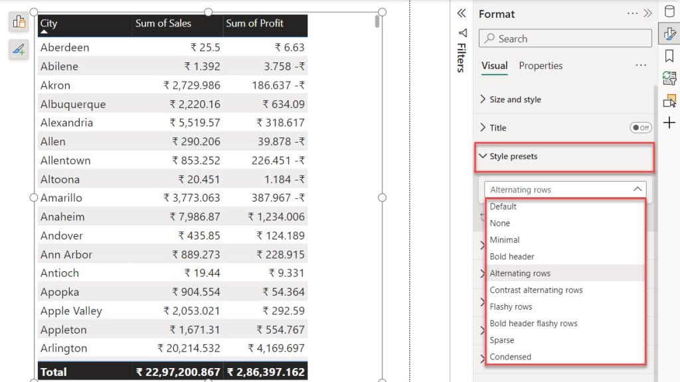
Task: Switch to the Properties tab
Action: [x=541, y=66]
